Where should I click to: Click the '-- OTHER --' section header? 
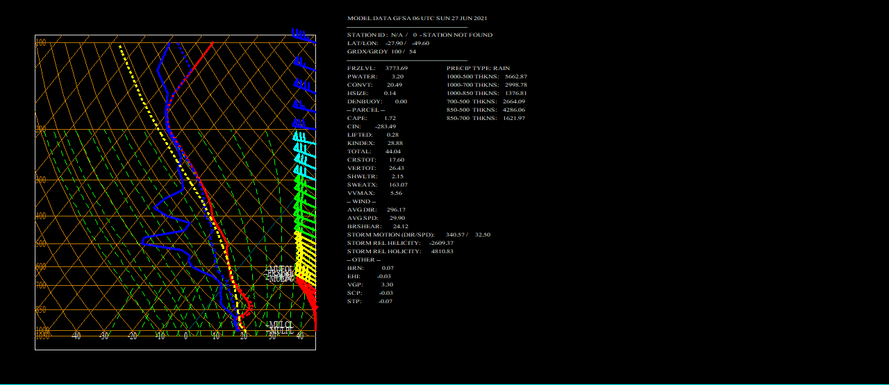tap(364, 259)
